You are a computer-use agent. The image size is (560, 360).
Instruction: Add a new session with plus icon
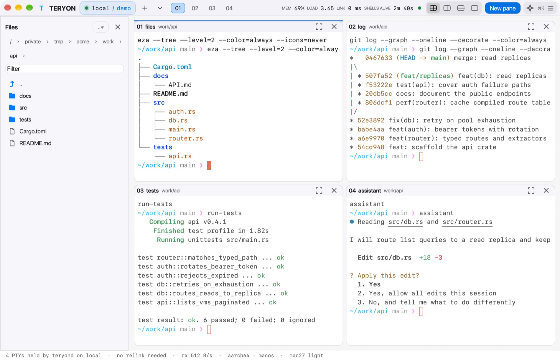[145, 8]
